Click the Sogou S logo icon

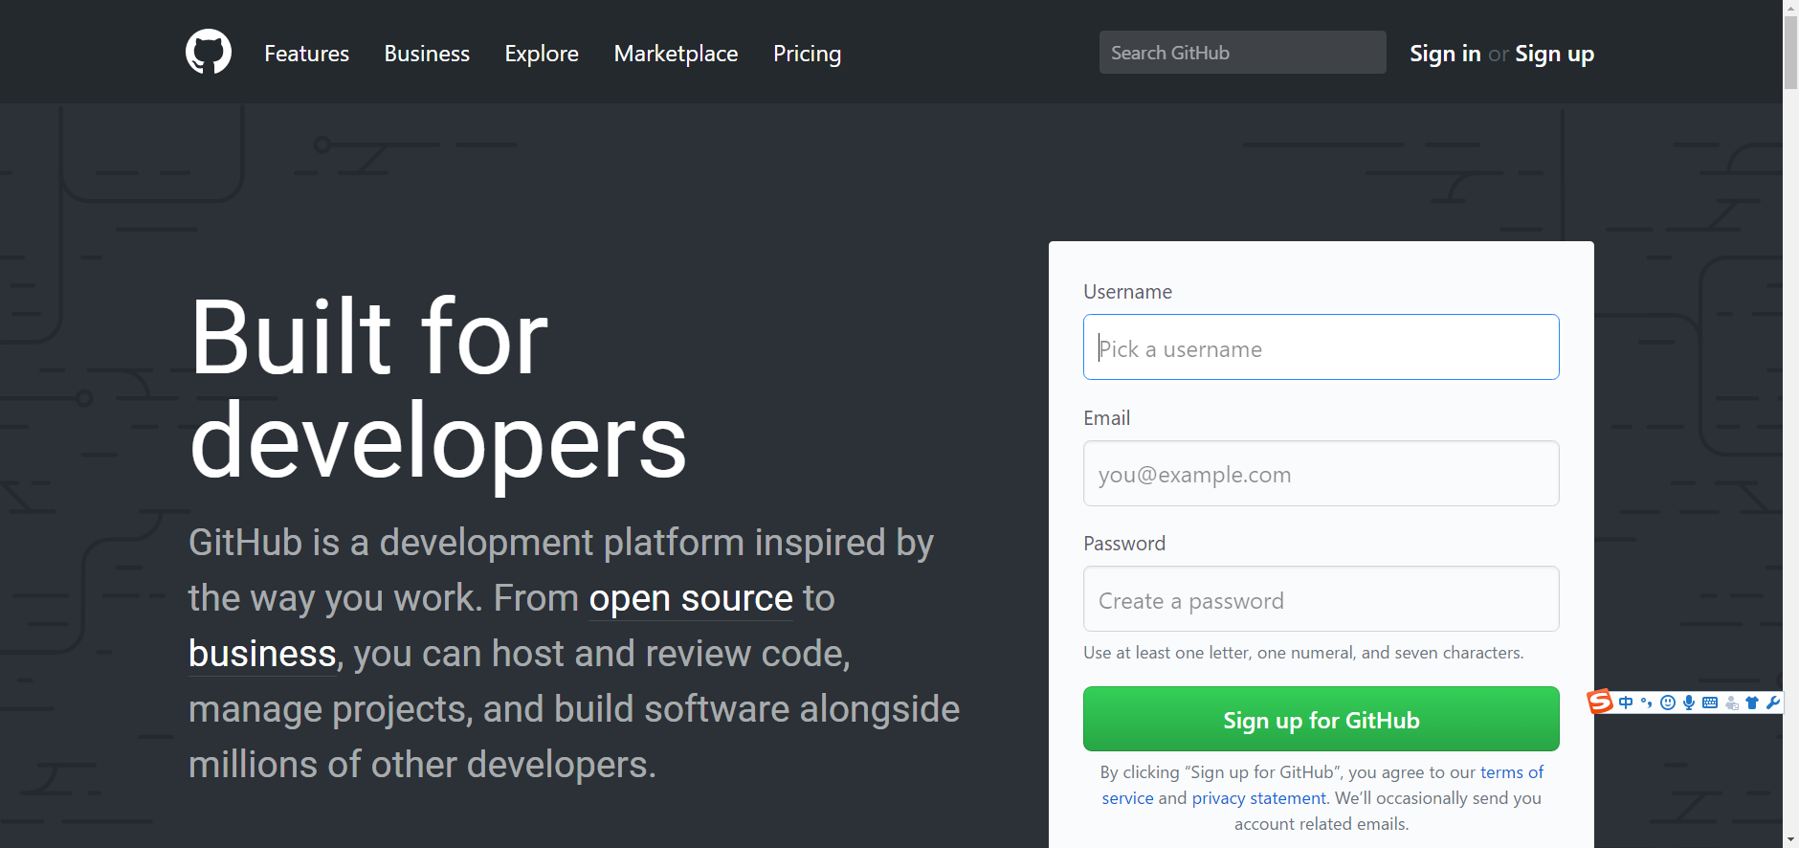(x=1600, y=702)
